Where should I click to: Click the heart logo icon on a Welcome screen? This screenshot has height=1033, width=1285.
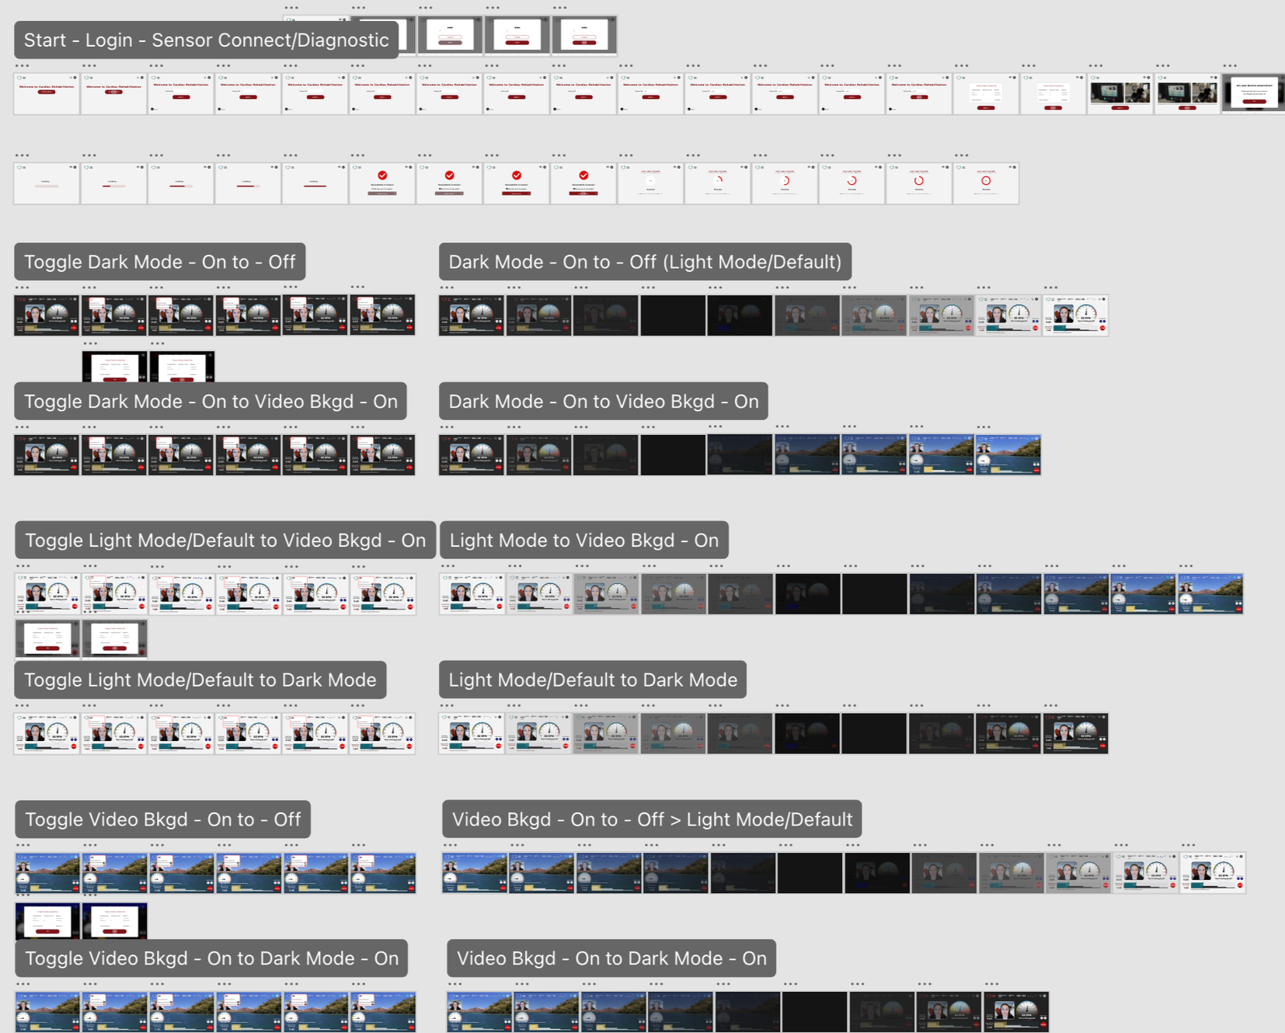click(19, 78)
